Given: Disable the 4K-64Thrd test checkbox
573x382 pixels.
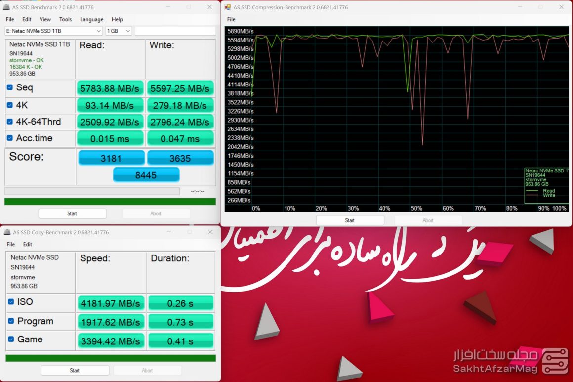Looking at the screenshot, I should 10,122.
